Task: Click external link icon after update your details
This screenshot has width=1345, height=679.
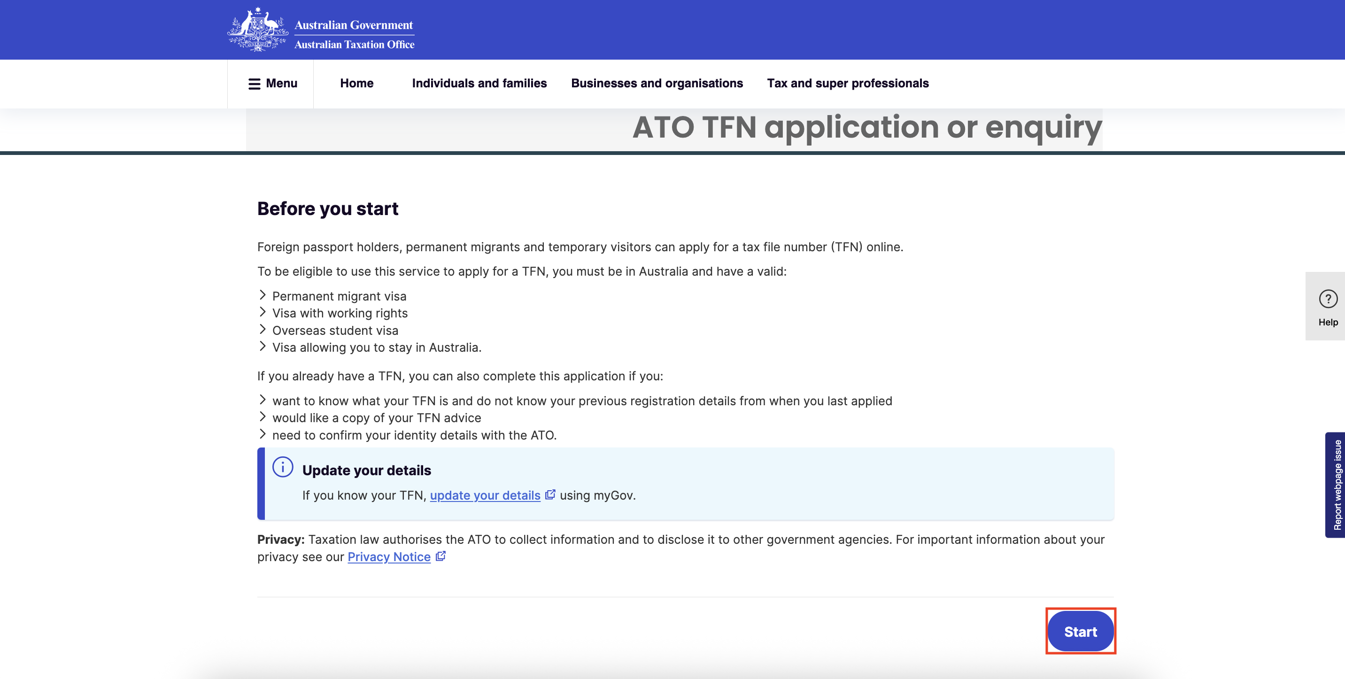Action: [x=550, y=495]
